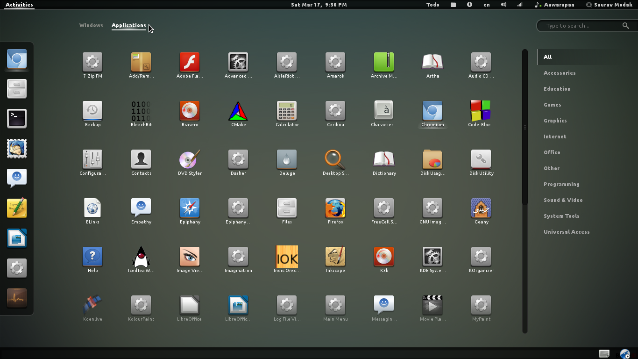Start the DVD Styler application
The width and height of the screenshot is (638, 359).
point(189,159)
